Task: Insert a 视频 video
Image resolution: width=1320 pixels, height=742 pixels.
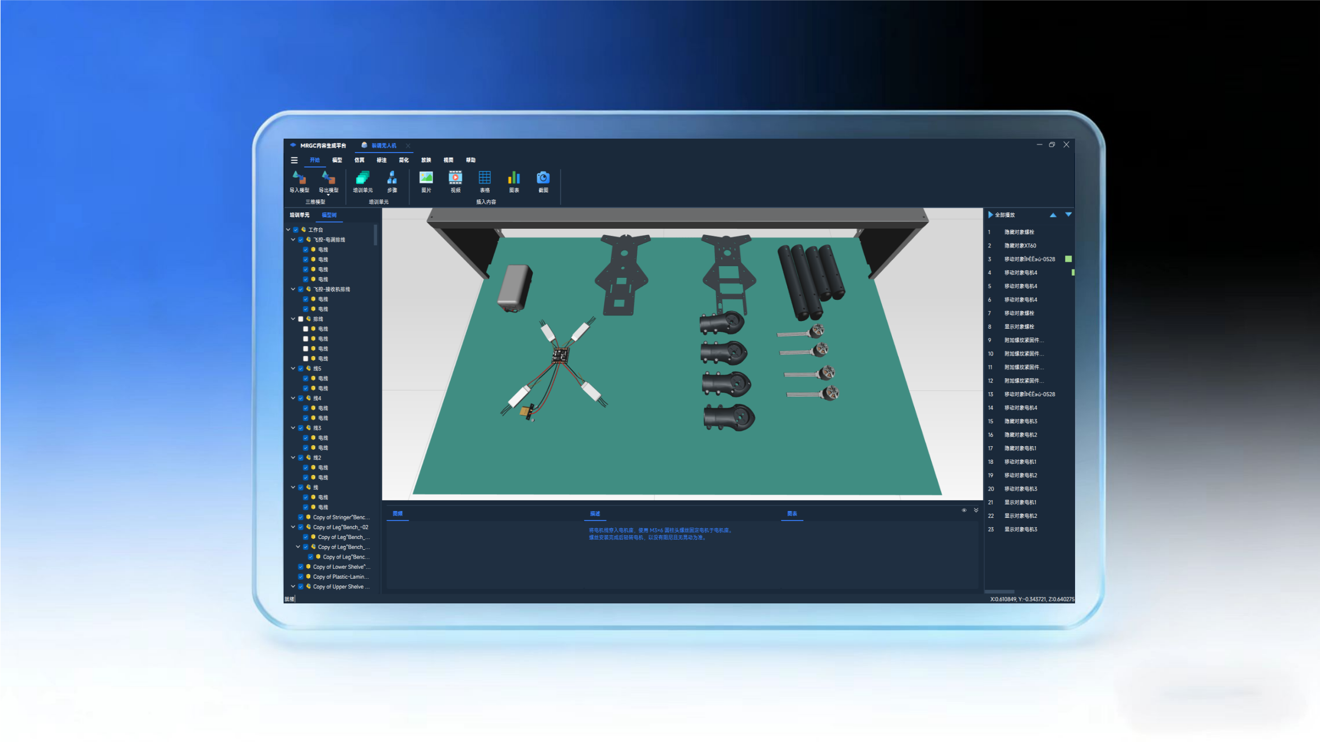Action: point(455,178)
